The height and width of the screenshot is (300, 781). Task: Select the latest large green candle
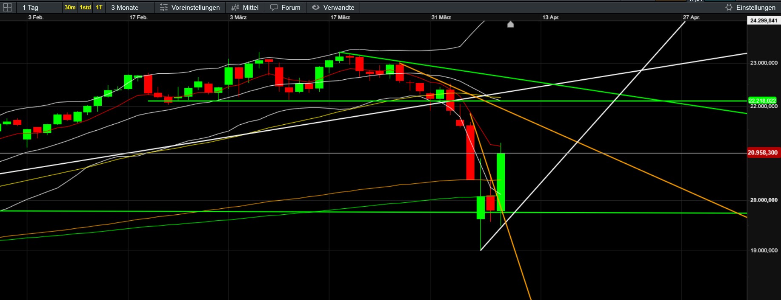[501, 182]
